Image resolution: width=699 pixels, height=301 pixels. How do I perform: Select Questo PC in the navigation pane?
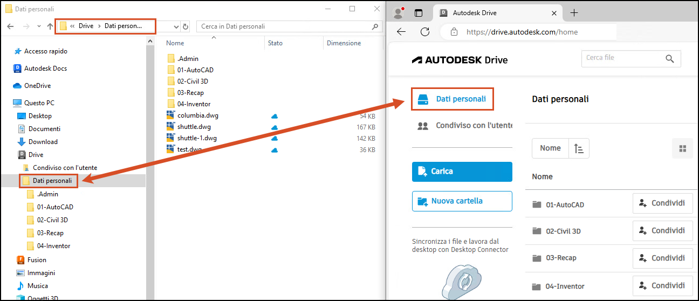[39, 103]
